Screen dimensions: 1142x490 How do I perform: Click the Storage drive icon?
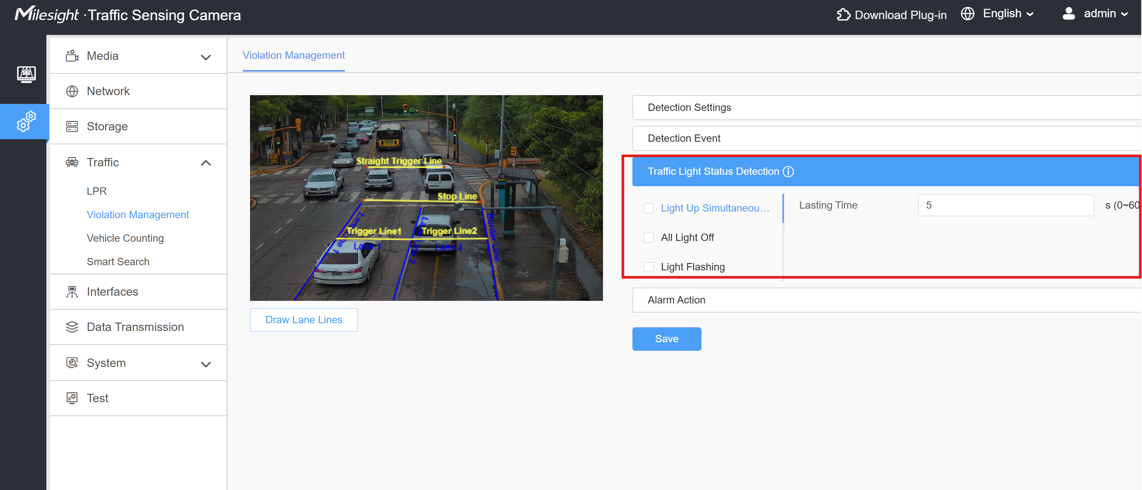[x=72, y=127]
